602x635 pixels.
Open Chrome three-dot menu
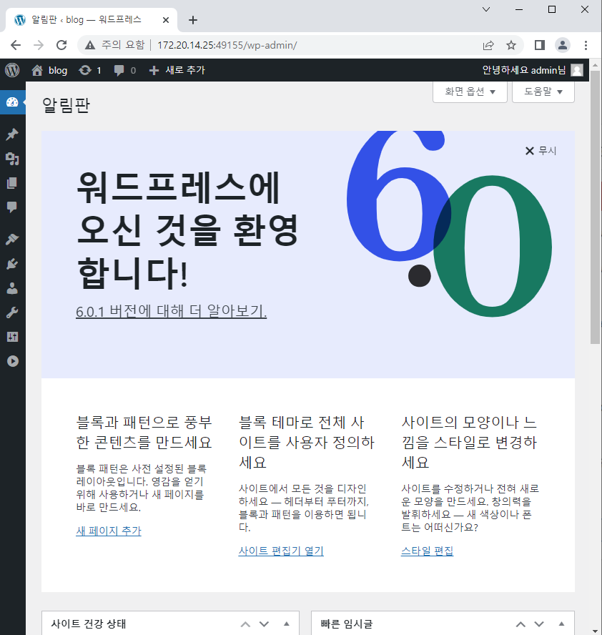click(586, 45)
